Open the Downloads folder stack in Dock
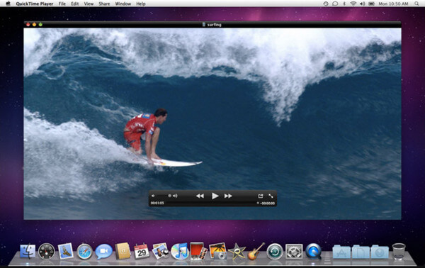This screenshot has height=268, width=425. pyautogui.click(x=380, y=252)
